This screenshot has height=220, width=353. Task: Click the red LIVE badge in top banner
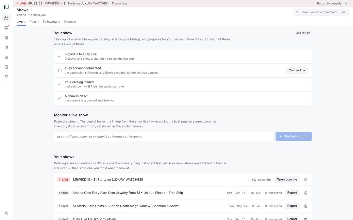(21, 3)
